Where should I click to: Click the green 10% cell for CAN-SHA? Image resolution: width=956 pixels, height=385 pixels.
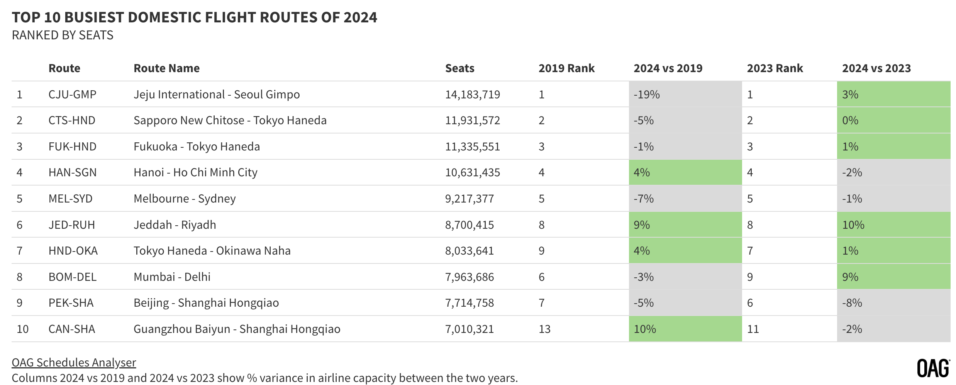point(685,329)
